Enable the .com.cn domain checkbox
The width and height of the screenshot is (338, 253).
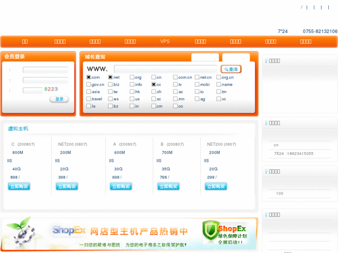175,77
